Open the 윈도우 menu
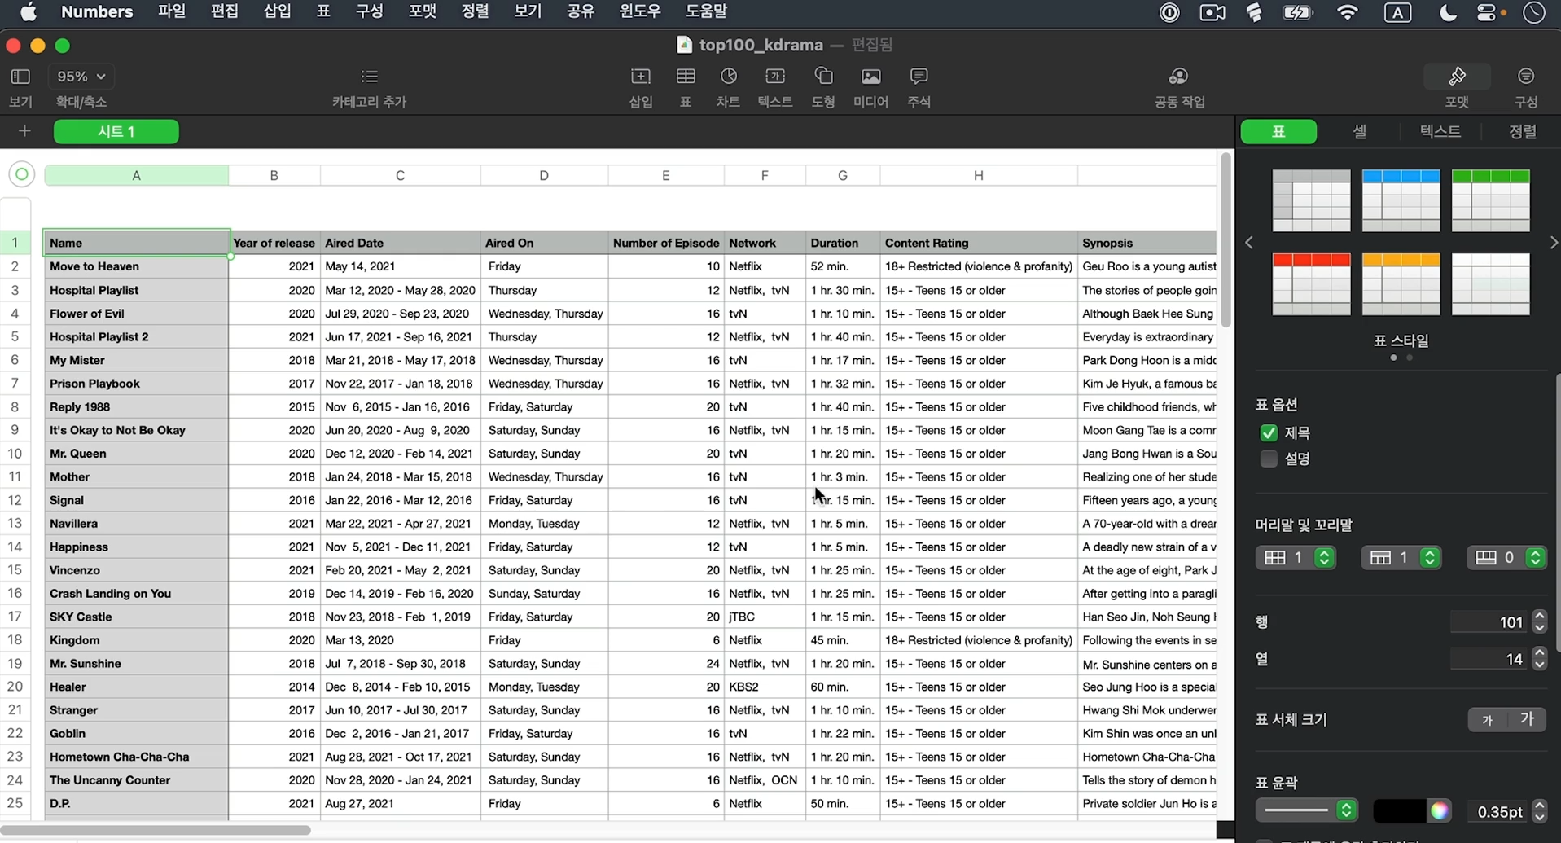The height and width of the screenshot is (843, 1561). click(641, 11)
